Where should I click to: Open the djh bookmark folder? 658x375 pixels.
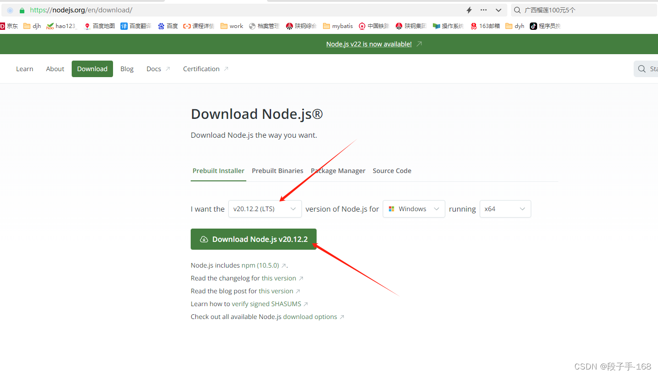[32, 26]
